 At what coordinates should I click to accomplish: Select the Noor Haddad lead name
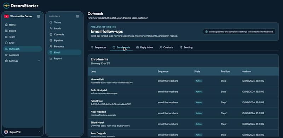98,112
